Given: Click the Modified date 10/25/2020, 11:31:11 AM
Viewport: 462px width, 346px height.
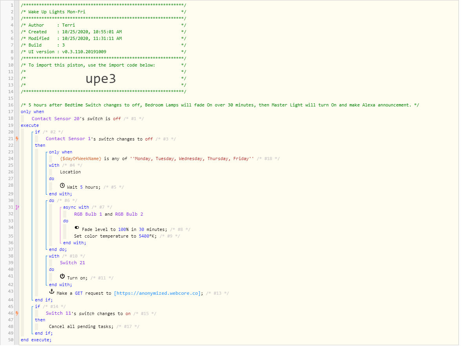Looking at the screenshot, I should pyautogui.click(x=92, y=38).
